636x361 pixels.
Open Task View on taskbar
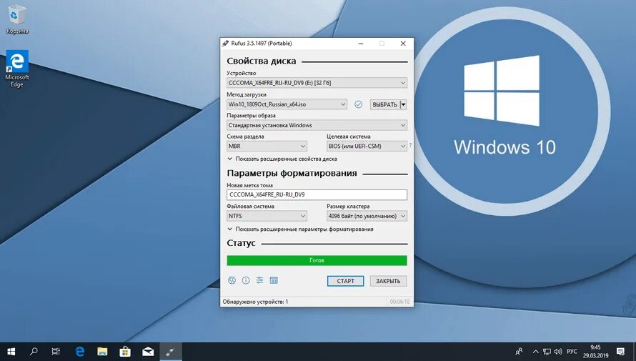pos(56,351)
